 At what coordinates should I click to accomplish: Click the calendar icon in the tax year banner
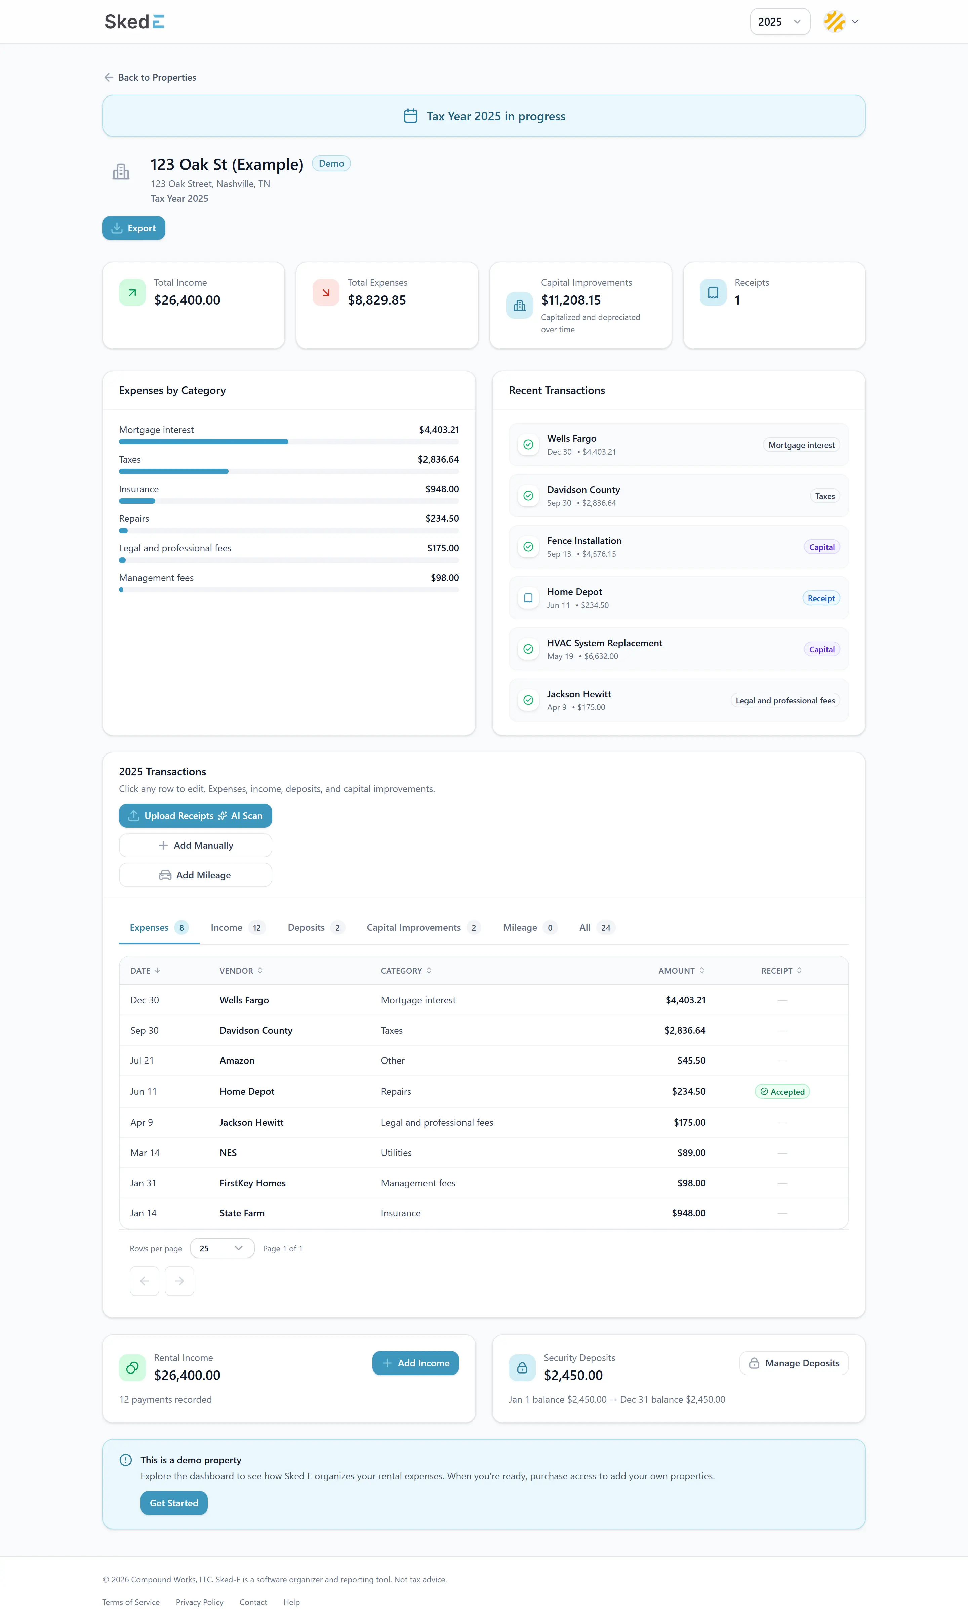pos(410,115)
